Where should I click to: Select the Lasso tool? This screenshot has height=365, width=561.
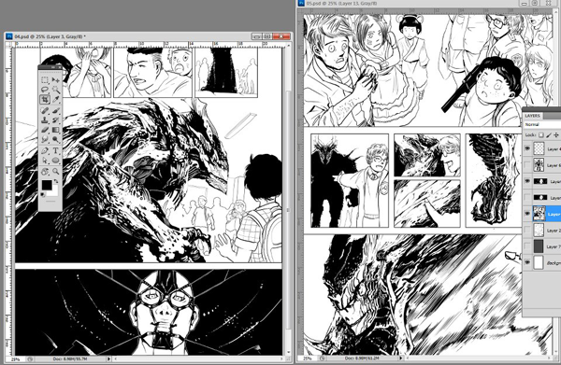pos(45,90)
